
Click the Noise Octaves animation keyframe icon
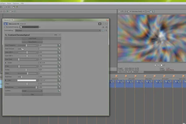tap(59, 49)
